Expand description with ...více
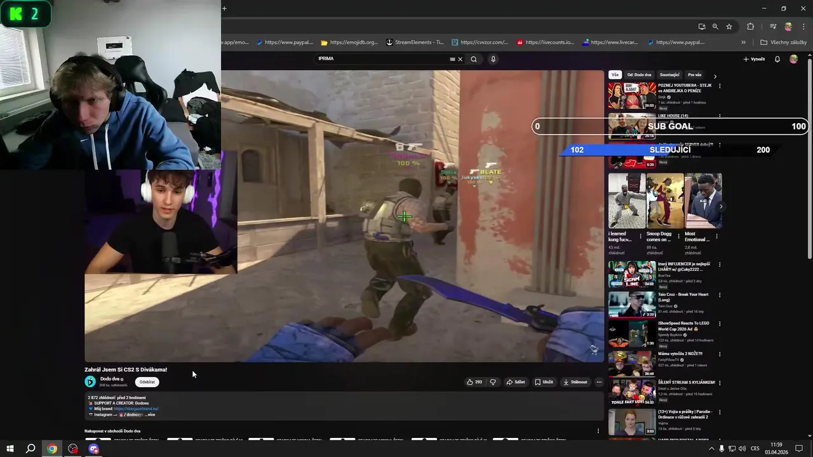813x457 pixels. click(x=151, y=414)
